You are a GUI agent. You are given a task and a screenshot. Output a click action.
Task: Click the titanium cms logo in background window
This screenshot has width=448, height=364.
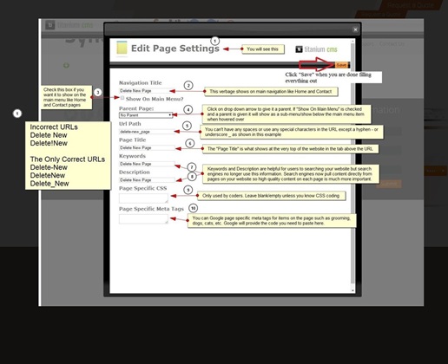[x=69, y=25]
